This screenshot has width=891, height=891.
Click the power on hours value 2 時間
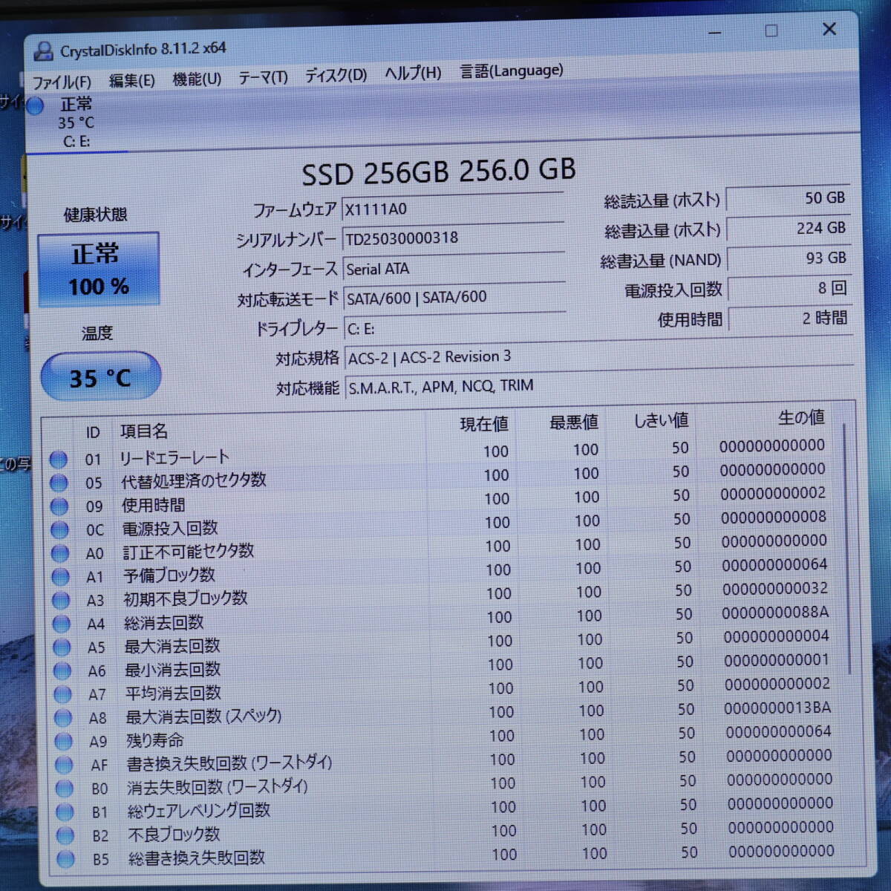(x=790, y=318)
